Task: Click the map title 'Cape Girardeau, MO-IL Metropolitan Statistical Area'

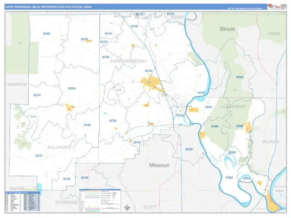Action: [49, 7]
